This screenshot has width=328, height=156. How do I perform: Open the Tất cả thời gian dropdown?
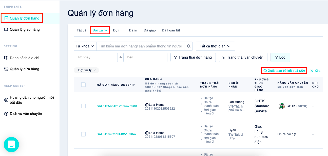coord(215,46)
